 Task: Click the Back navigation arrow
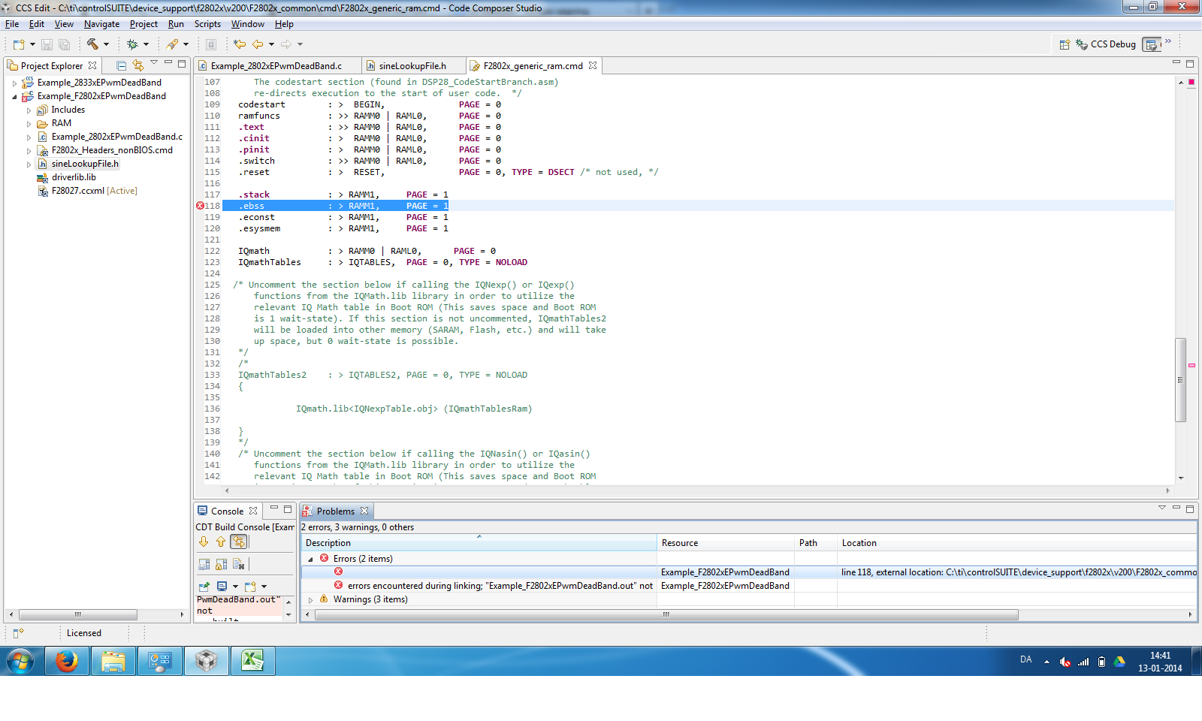[x=258, y=44]
